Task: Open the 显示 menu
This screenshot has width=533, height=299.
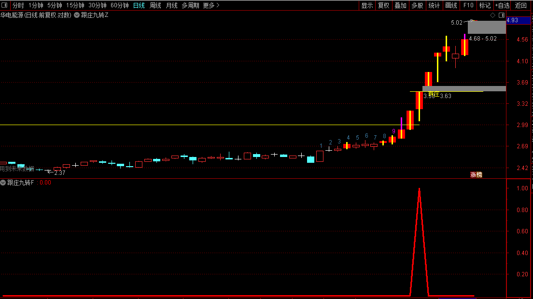Action: point(367,5)
